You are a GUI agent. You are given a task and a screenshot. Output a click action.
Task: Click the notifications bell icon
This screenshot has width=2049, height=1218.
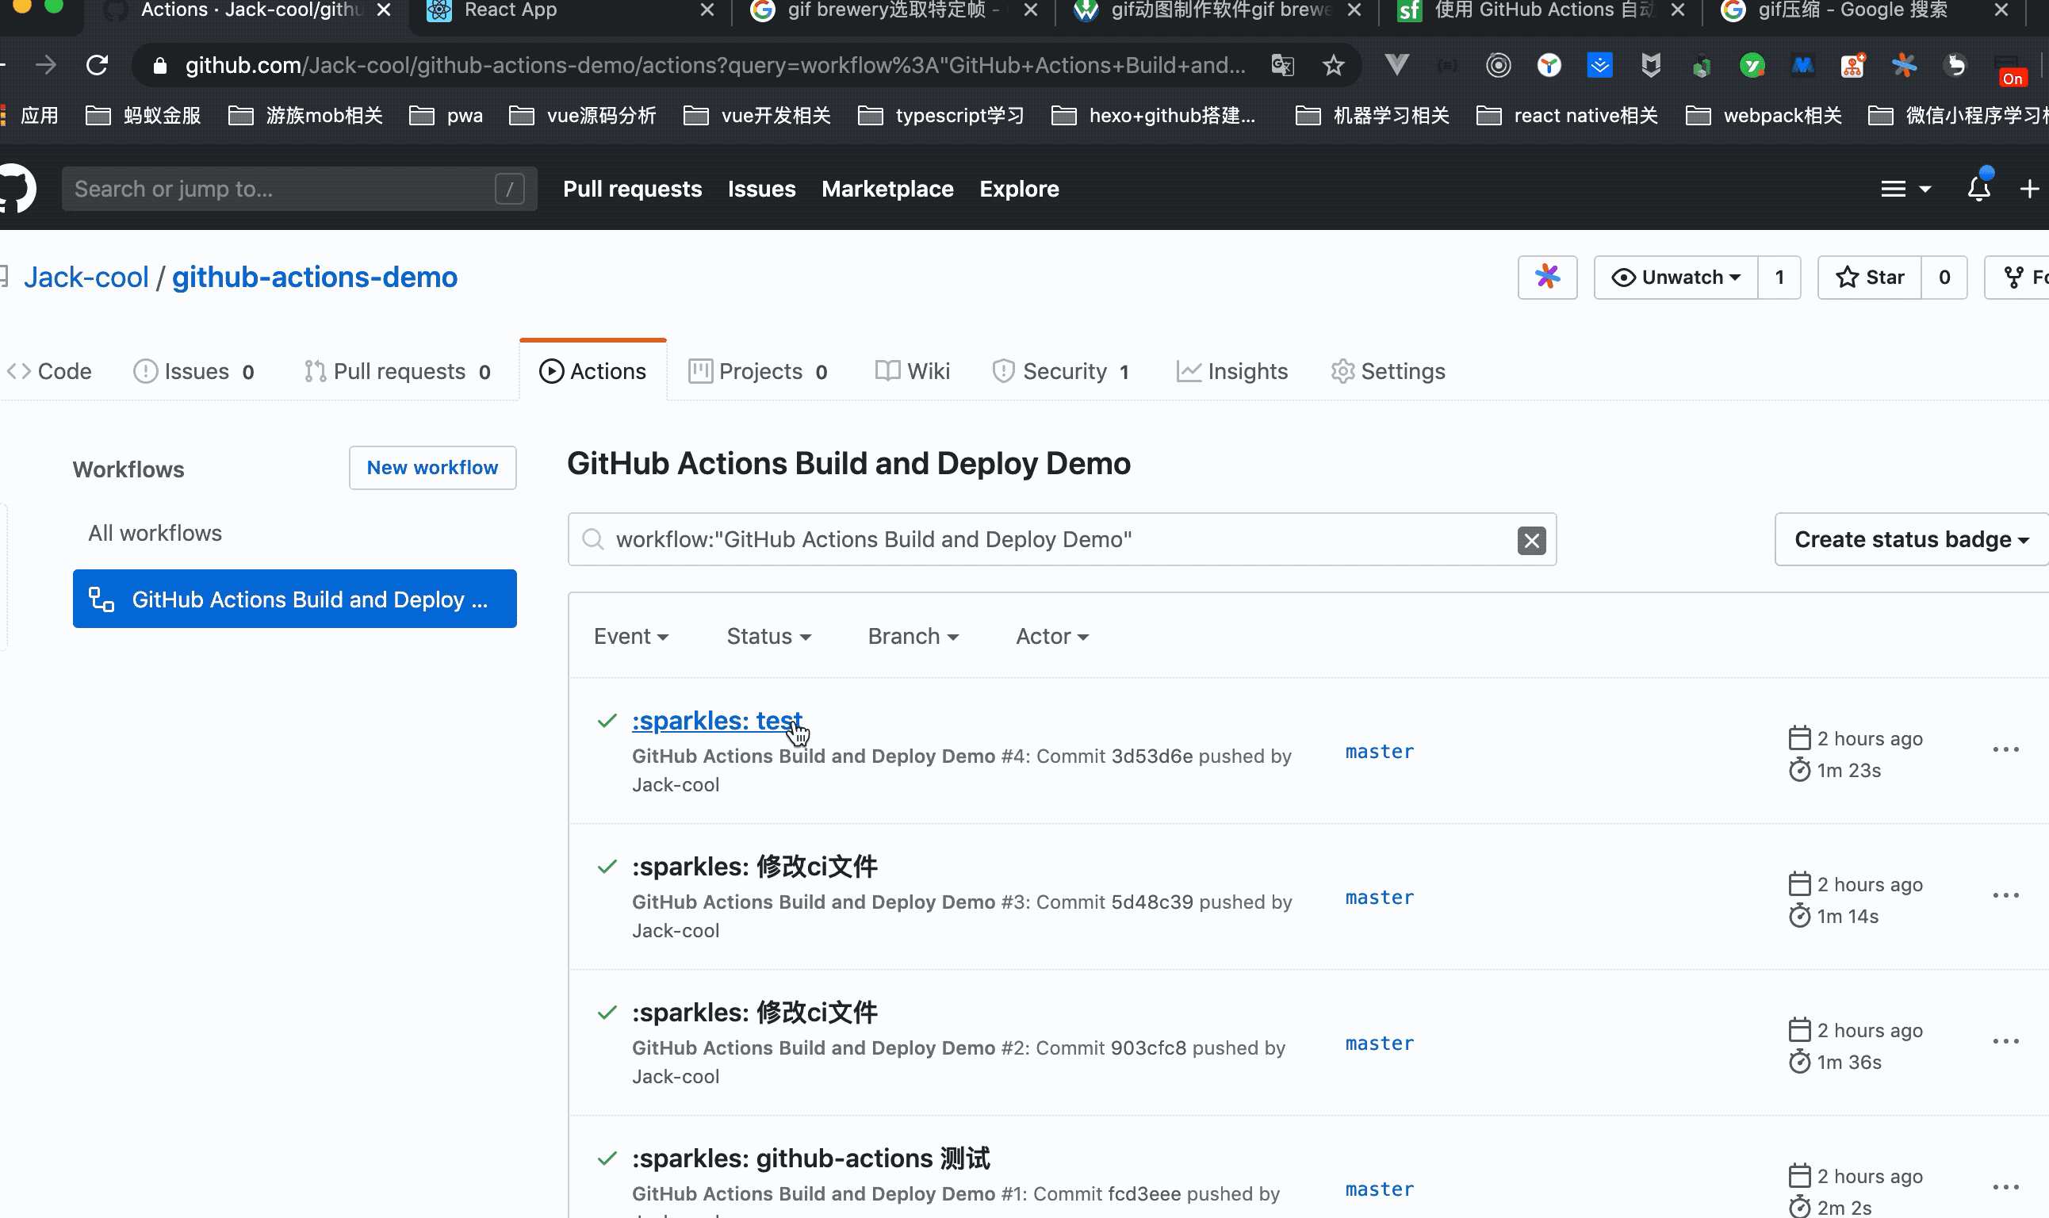click(x=1978, y=189)
